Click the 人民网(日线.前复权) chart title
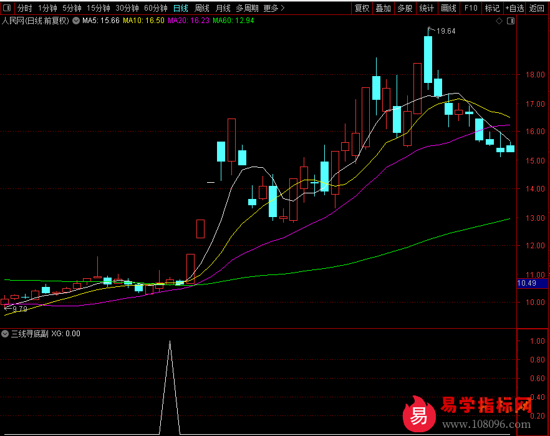Screen dimensions: 550x436 [36, 21]
